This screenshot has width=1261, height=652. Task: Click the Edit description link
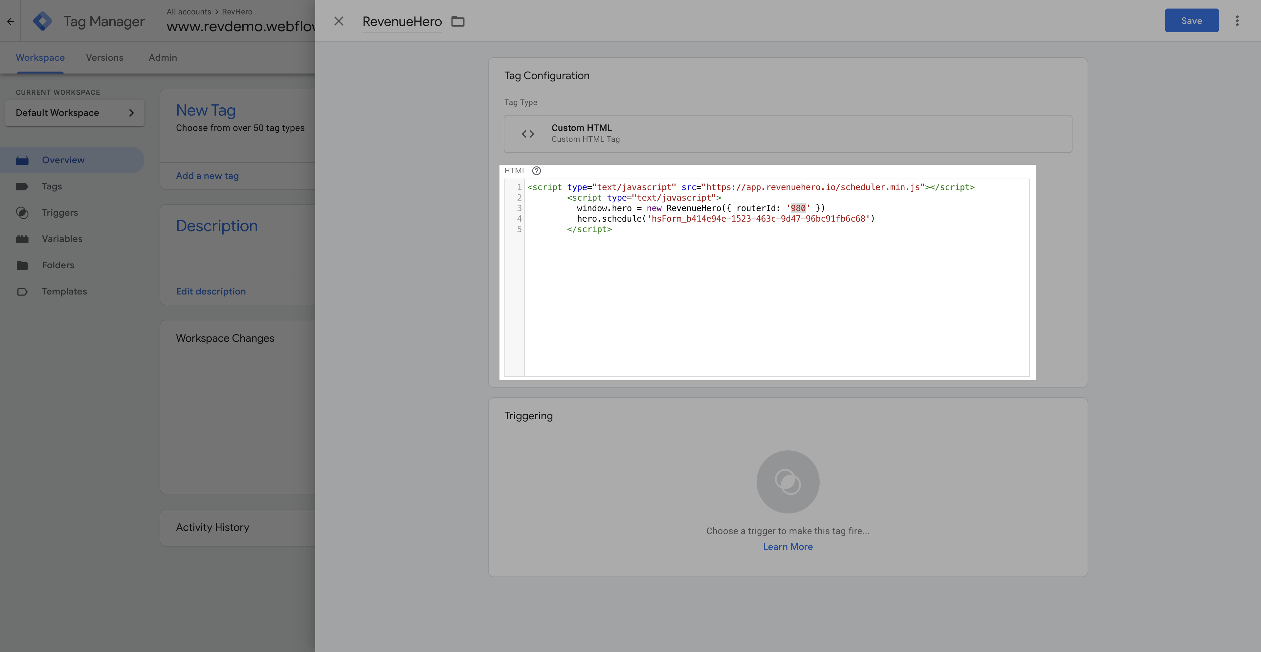point(211,291)
